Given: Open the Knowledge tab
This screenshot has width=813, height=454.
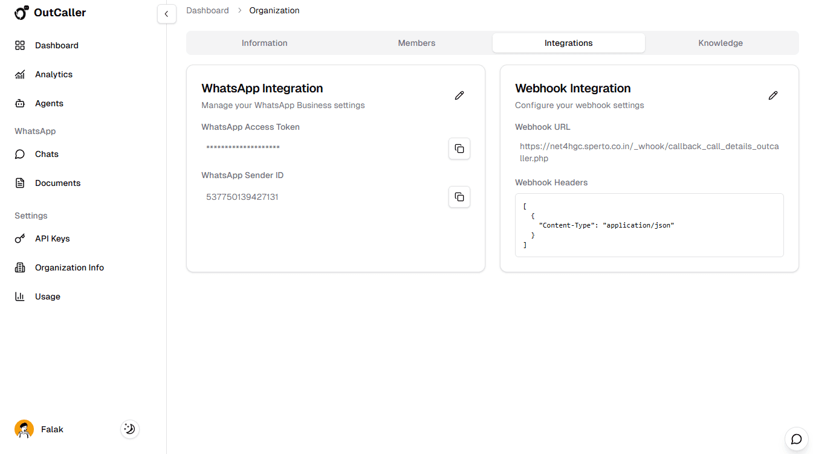Looking at the screenshot, I should coord(720,42).
